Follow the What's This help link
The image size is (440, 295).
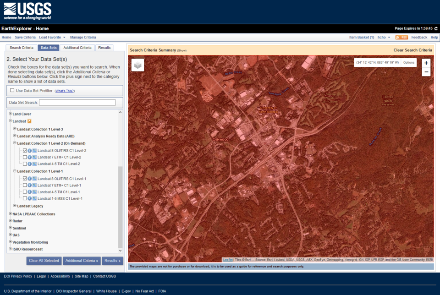tap(64, 90)
